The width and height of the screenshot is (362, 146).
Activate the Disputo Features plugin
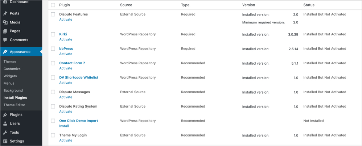click(66, 20)
